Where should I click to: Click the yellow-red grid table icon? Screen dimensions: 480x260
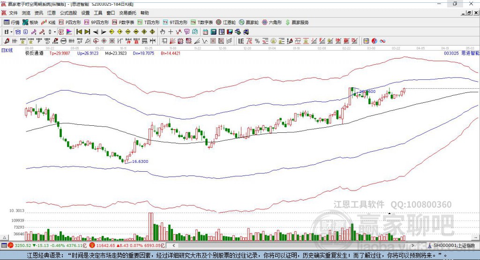point(366,41)
